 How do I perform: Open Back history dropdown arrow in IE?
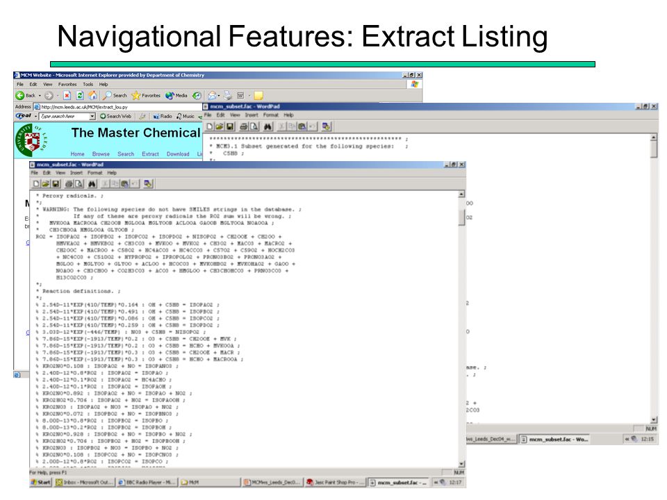tap(40, 96)
